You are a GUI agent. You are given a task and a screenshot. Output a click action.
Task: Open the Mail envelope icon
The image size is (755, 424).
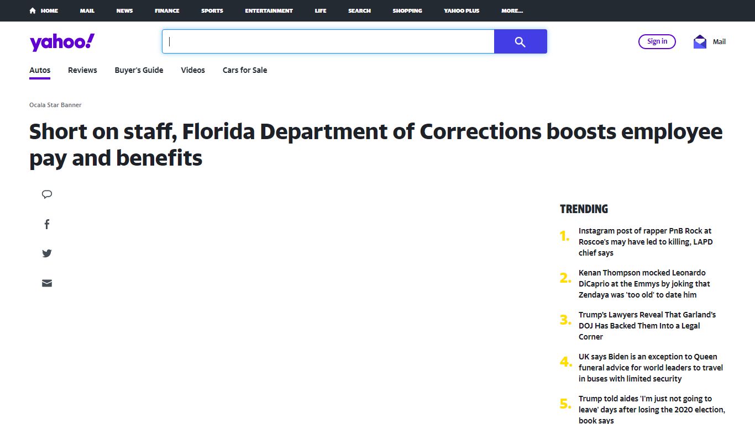tap(700, 42)
